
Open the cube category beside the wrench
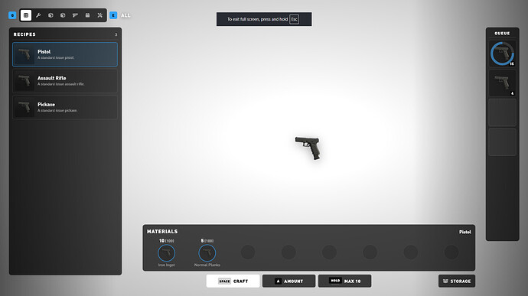click(51, 15)
